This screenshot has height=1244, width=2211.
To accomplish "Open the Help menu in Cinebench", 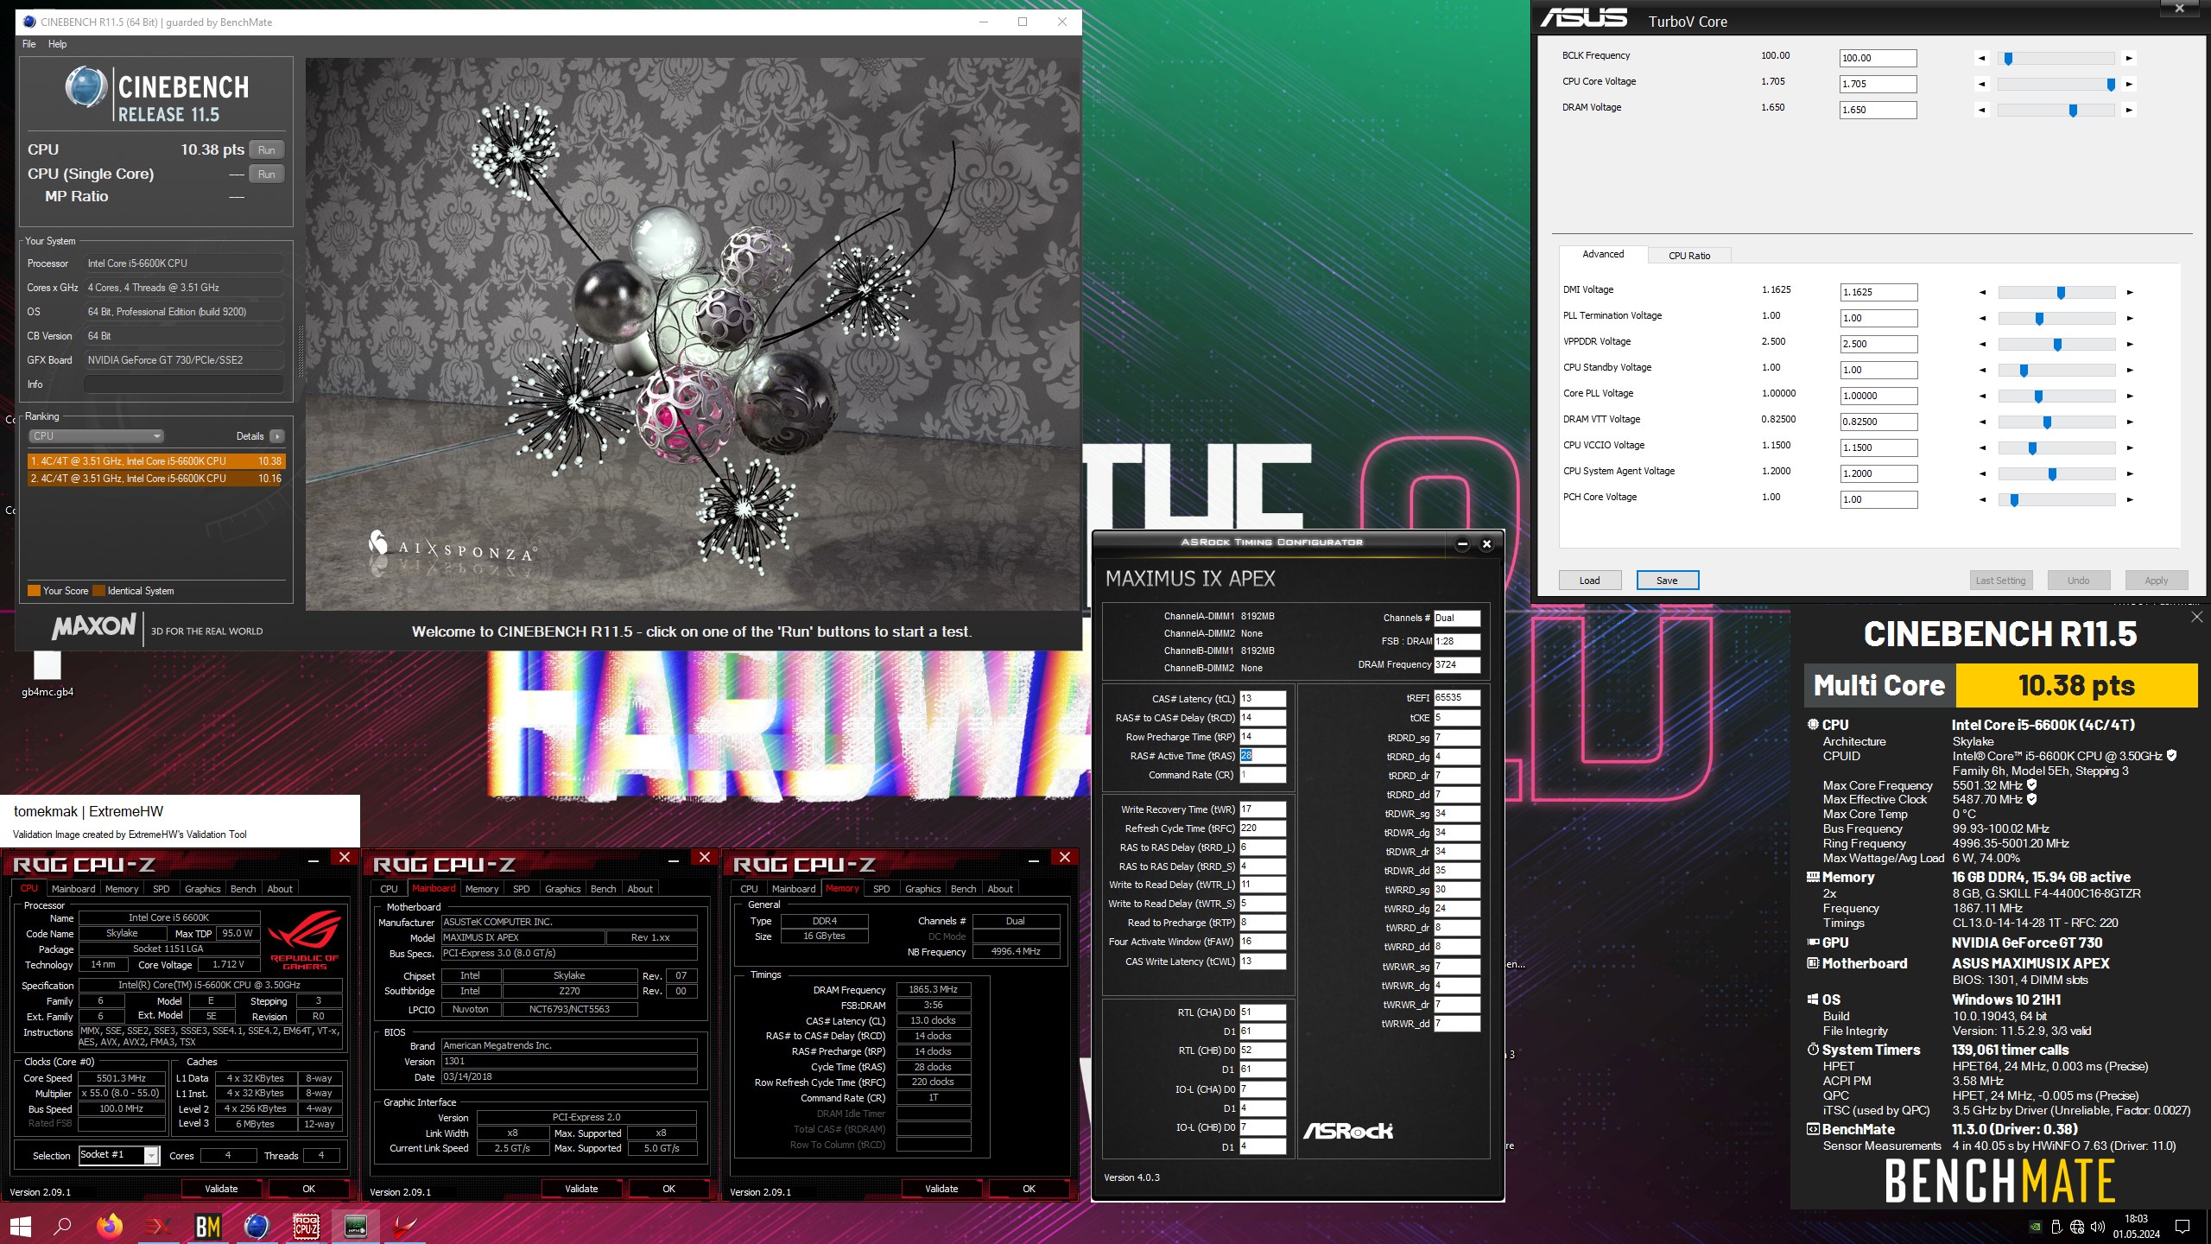I will (57, 44).
